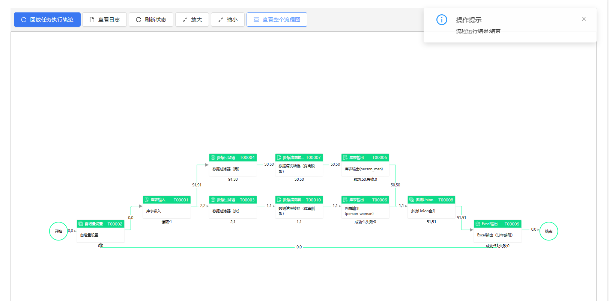Click the T00008 node ID label
This screenshot has width=609, height=301.
(x=446, y=200)
